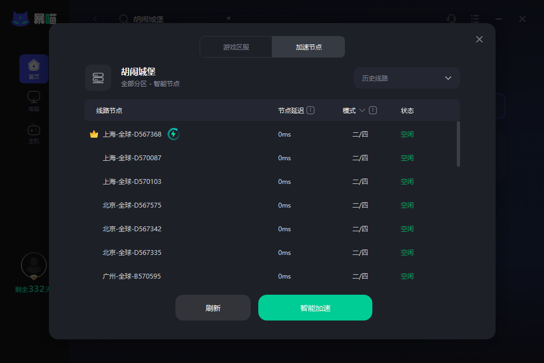Open 电脑 in the sidebar
This screenshot has width=544, height=363.
[x=34, y=101]
